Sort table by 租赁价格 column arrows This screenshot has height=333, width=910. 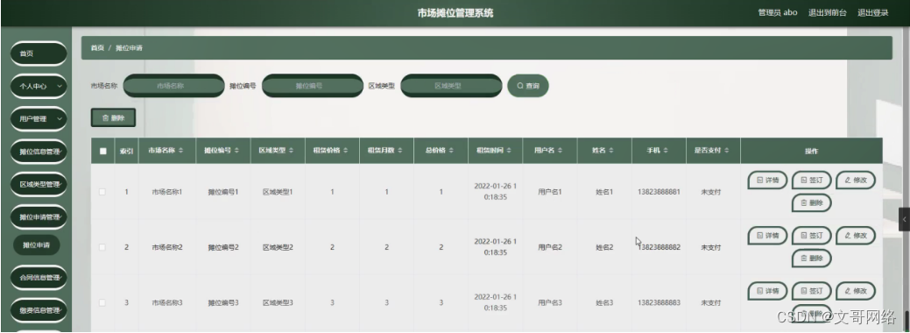pyautogui.click(x=346, y=151)
